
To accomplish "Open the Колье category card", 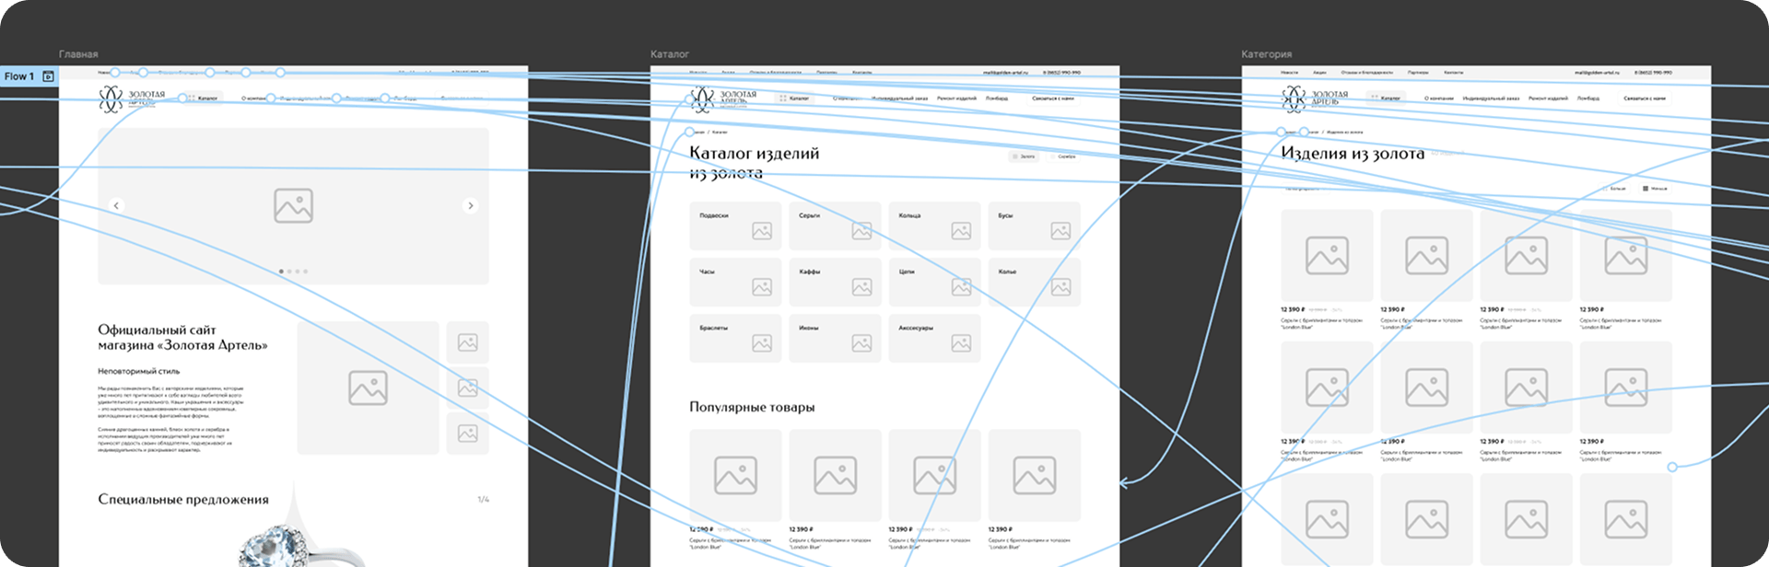I will (x=1034, y=282).
